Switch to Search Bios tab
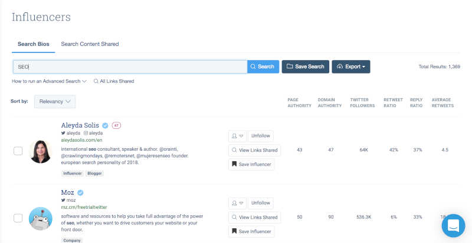 tap(34, 44)
